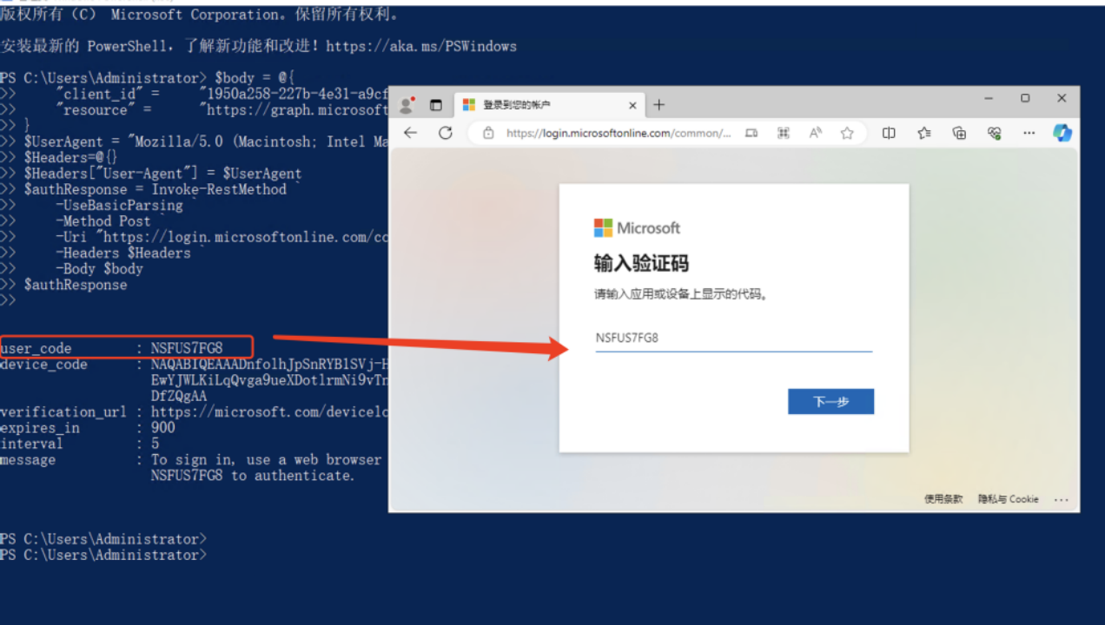Click the verification_url value in PowerShell output

269,412
